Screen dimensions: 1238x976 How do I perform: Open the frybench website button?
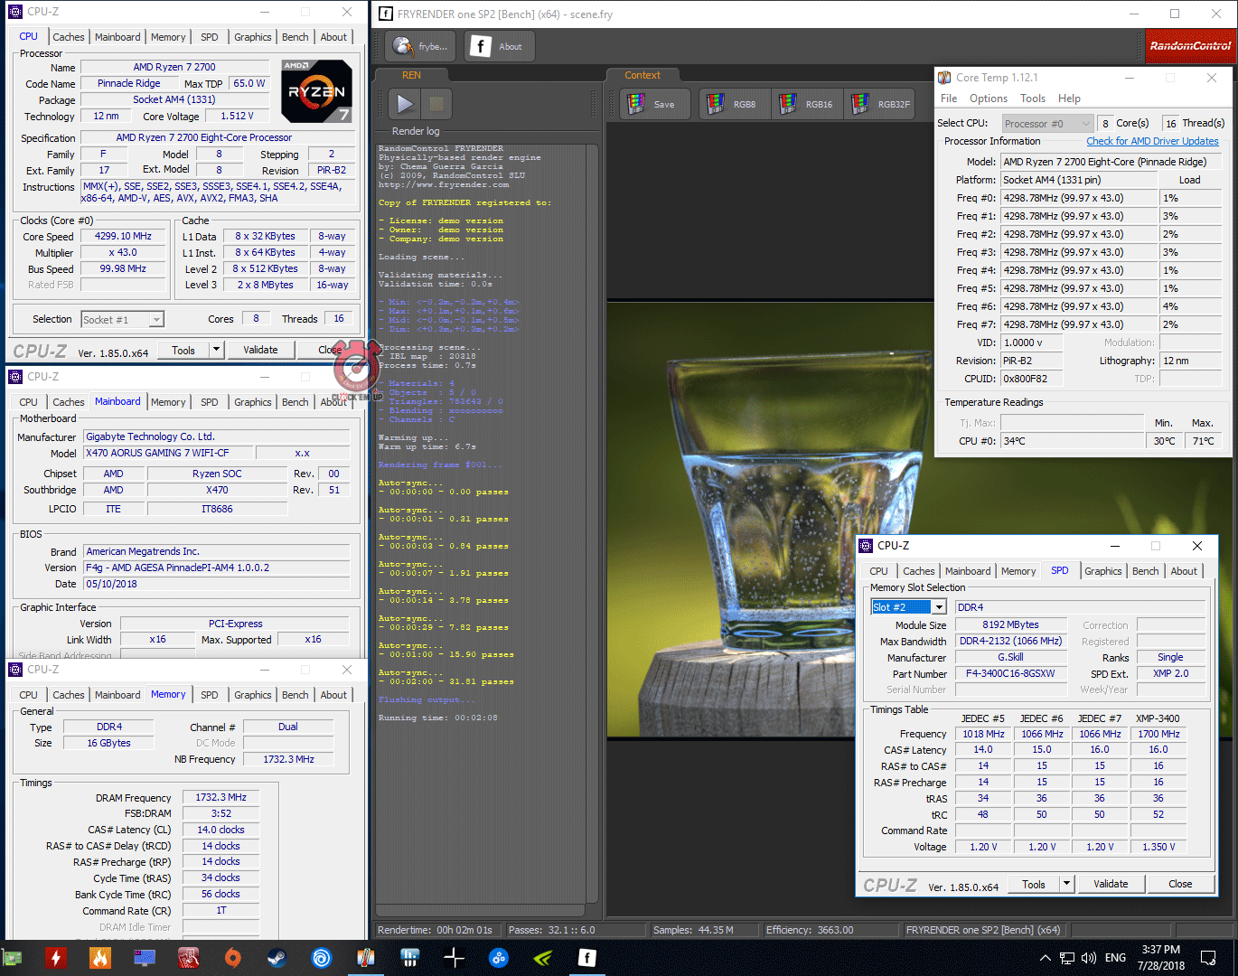click(x=421, y=46)
